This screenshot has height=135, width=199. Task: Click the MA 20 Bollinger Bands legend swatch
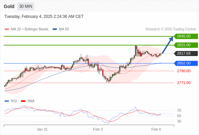(7, 29)
